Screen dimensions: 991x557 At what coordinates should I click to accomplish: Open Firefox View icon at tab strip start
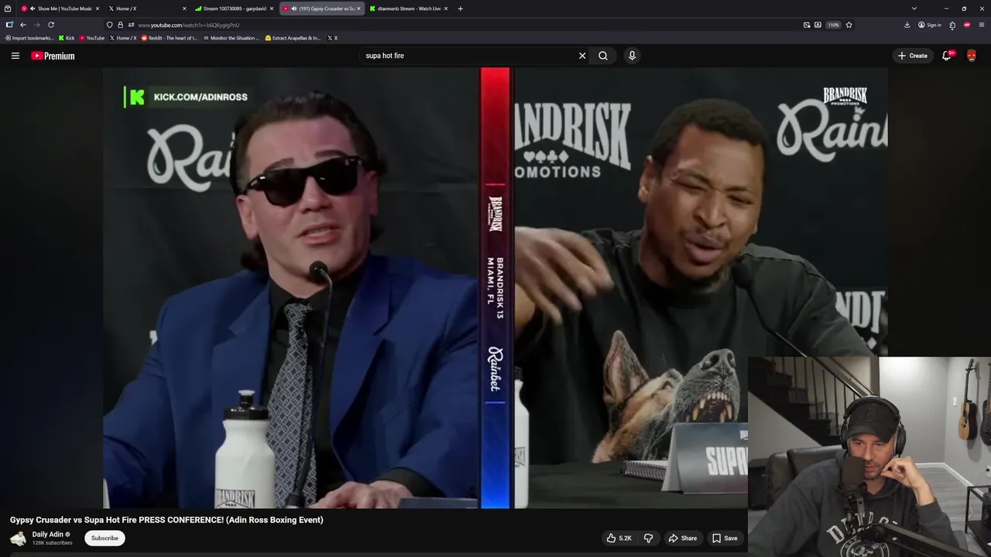[x=8, y=9]
